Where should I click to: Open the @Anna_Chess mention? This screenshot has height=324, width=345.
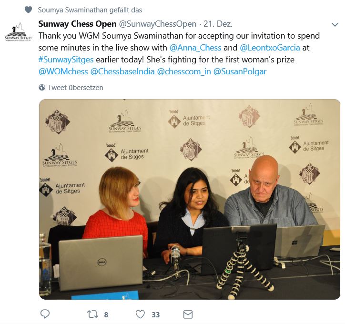coord(195,48)
